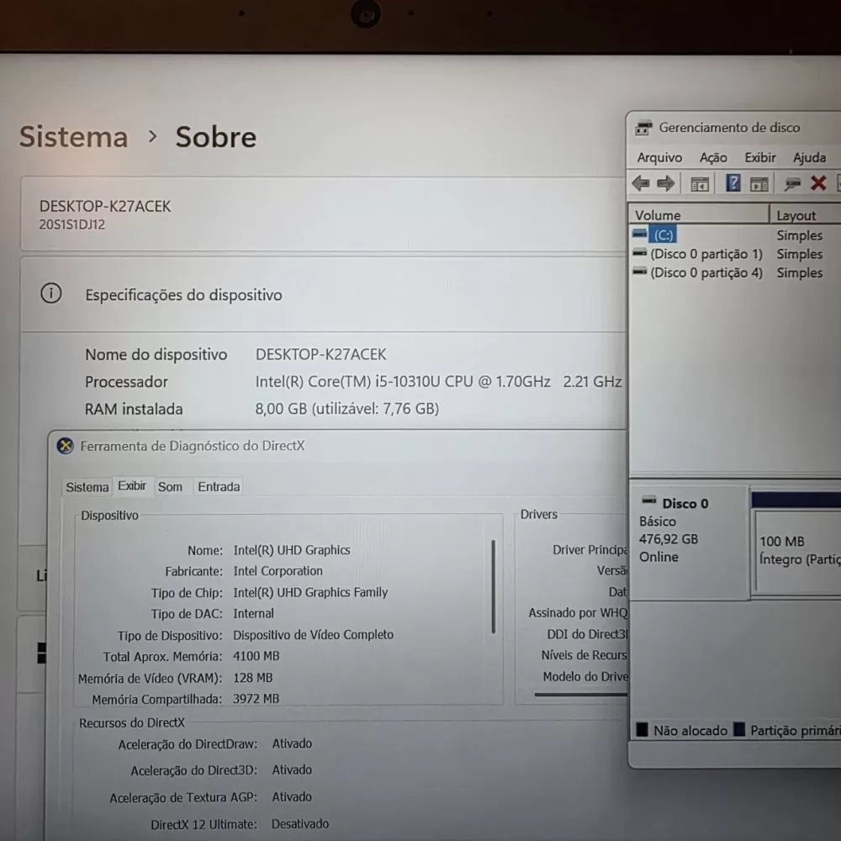Click the Back arrow in Disk Management toolbar
841x841 pixels.
(x=641, y=183)
